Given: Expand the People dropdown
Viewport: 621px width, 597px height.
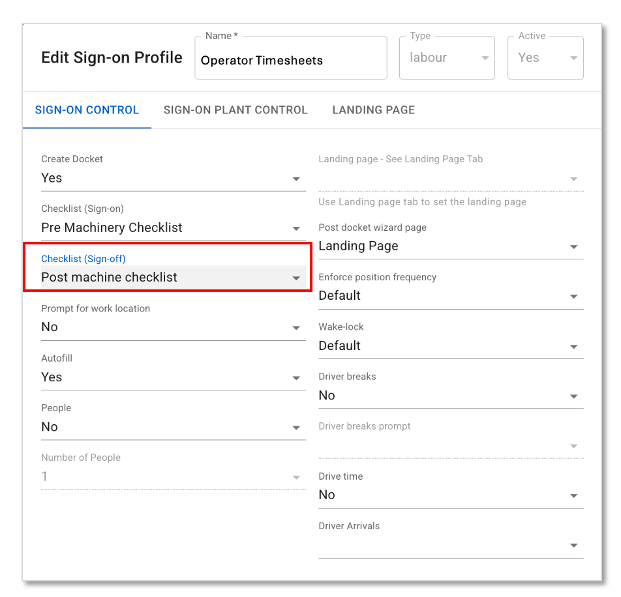Looking at the screenshot, I should [x=173, y=427].
